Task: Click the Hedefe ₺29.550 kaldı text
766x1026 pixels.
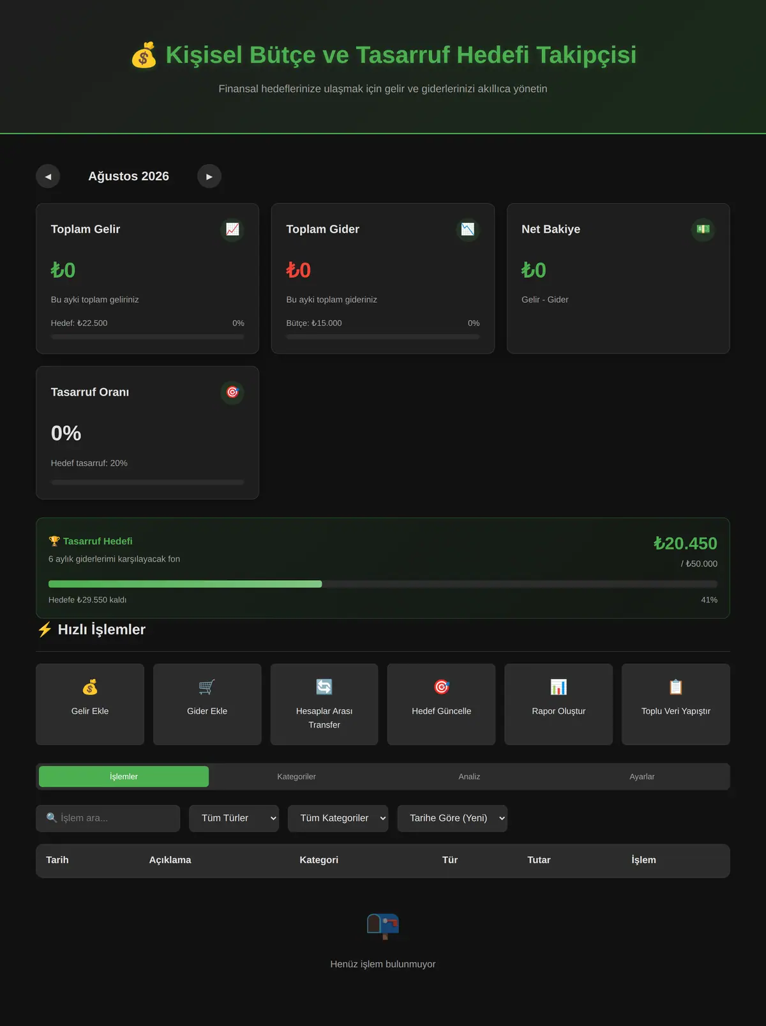Action: pyautogui.click(x=87, y=600)
